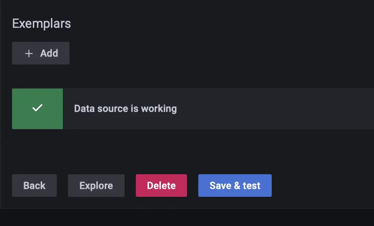Viewport: 374px width, 226px height.
Task: Click the word "test" on the blue button
Action: point(251,186)
